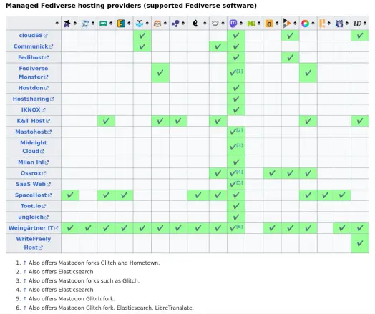This screenshot has height=314, width=375.
Task: Click the WriteFreely checkmark in WriteFreely Host row
Action: 360,243
